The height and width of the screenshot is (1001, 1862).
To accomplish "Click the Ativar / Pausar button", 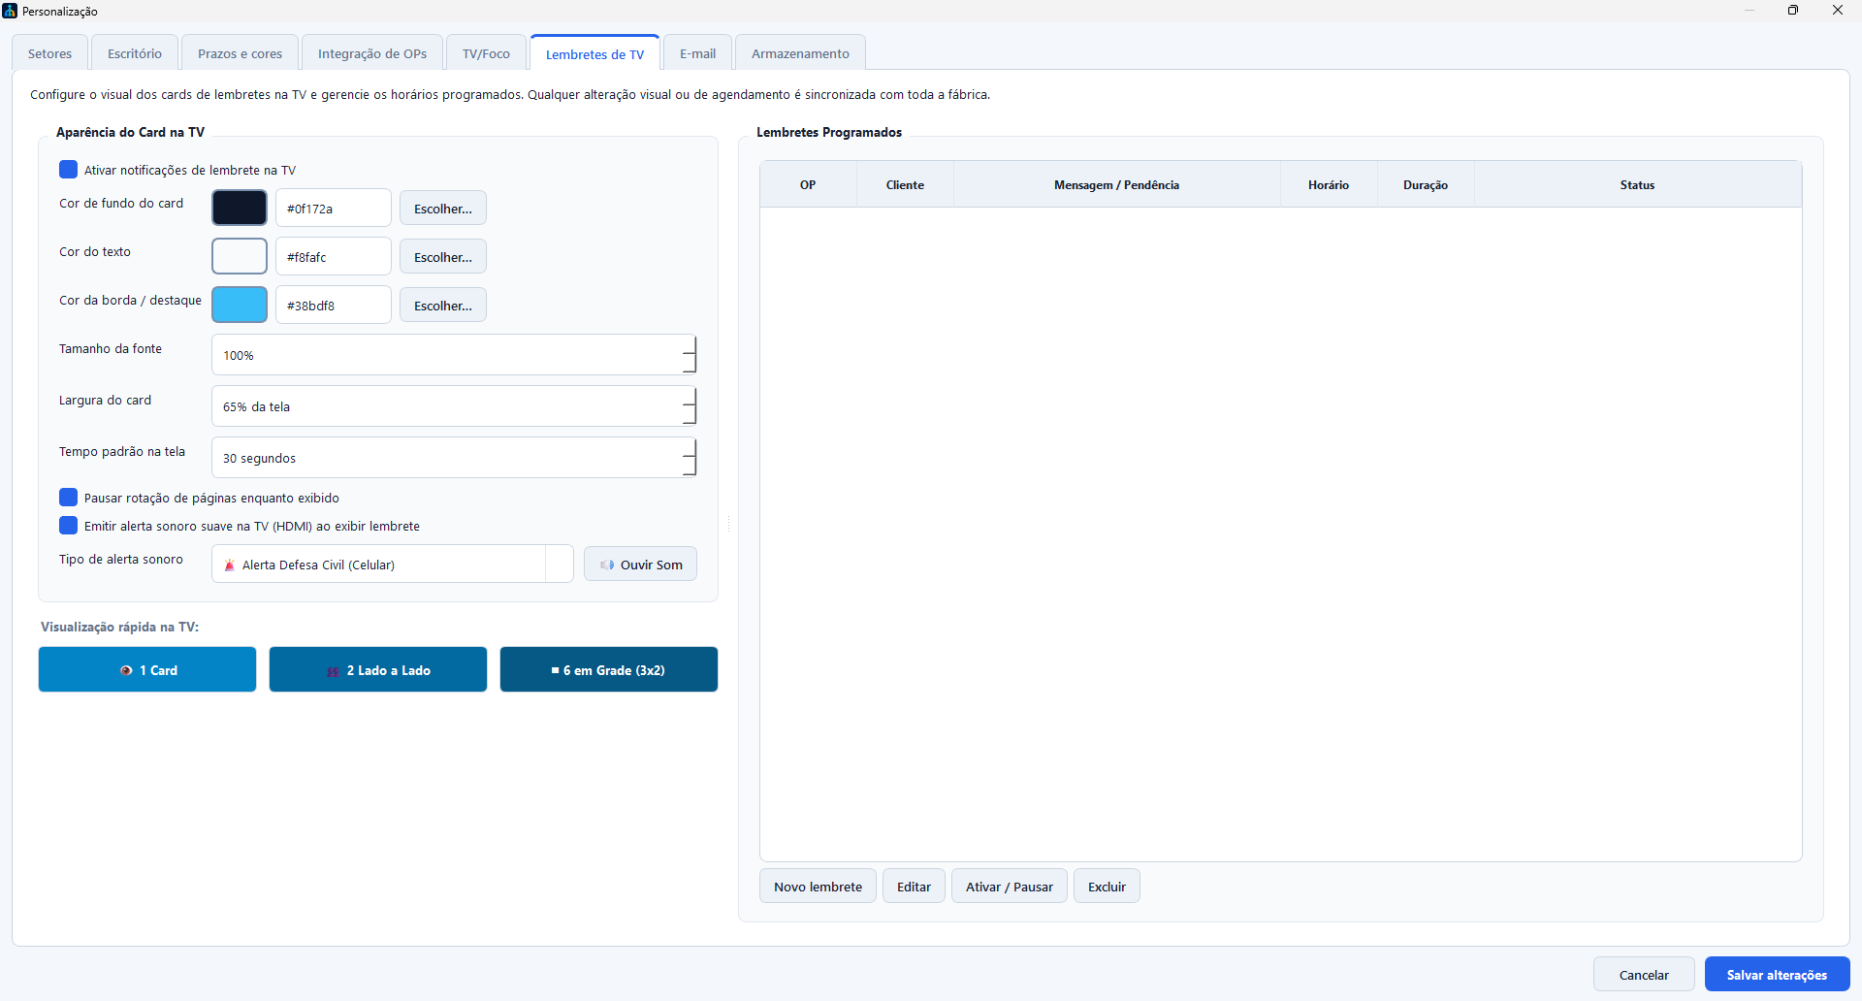I will 1010,887.
